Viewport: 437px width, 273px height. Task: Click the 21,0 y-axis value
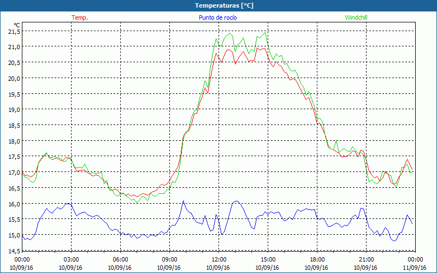click(14, 47)
